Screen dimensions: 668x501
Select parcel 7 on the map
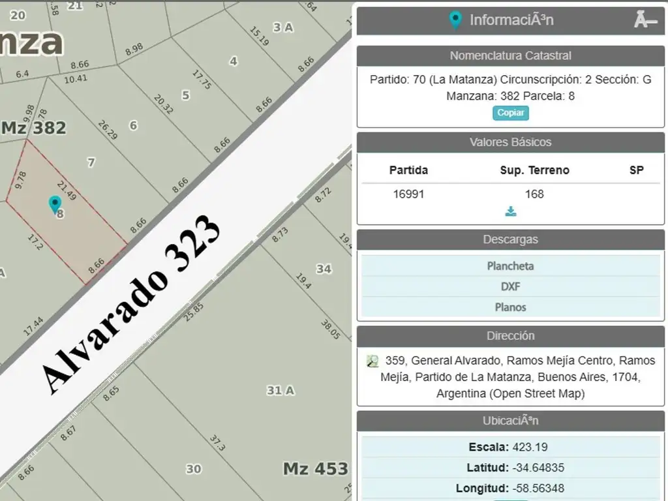coord(91,162)
